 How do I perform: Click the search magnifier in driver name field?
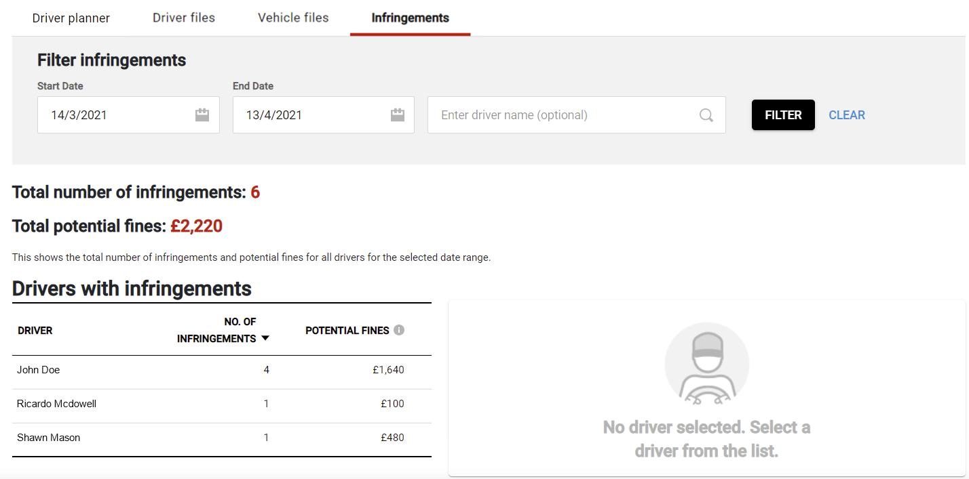[x=706, y=114]
